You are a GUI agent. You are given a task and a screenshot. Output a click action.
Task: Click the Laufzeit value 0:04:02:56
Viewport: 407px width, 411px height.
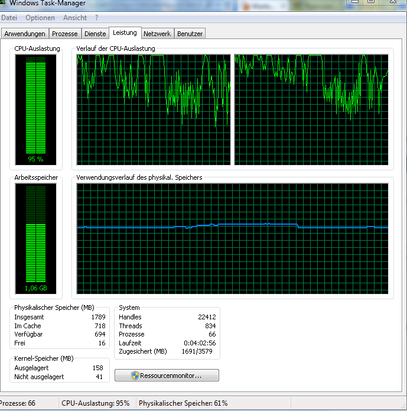200,343
